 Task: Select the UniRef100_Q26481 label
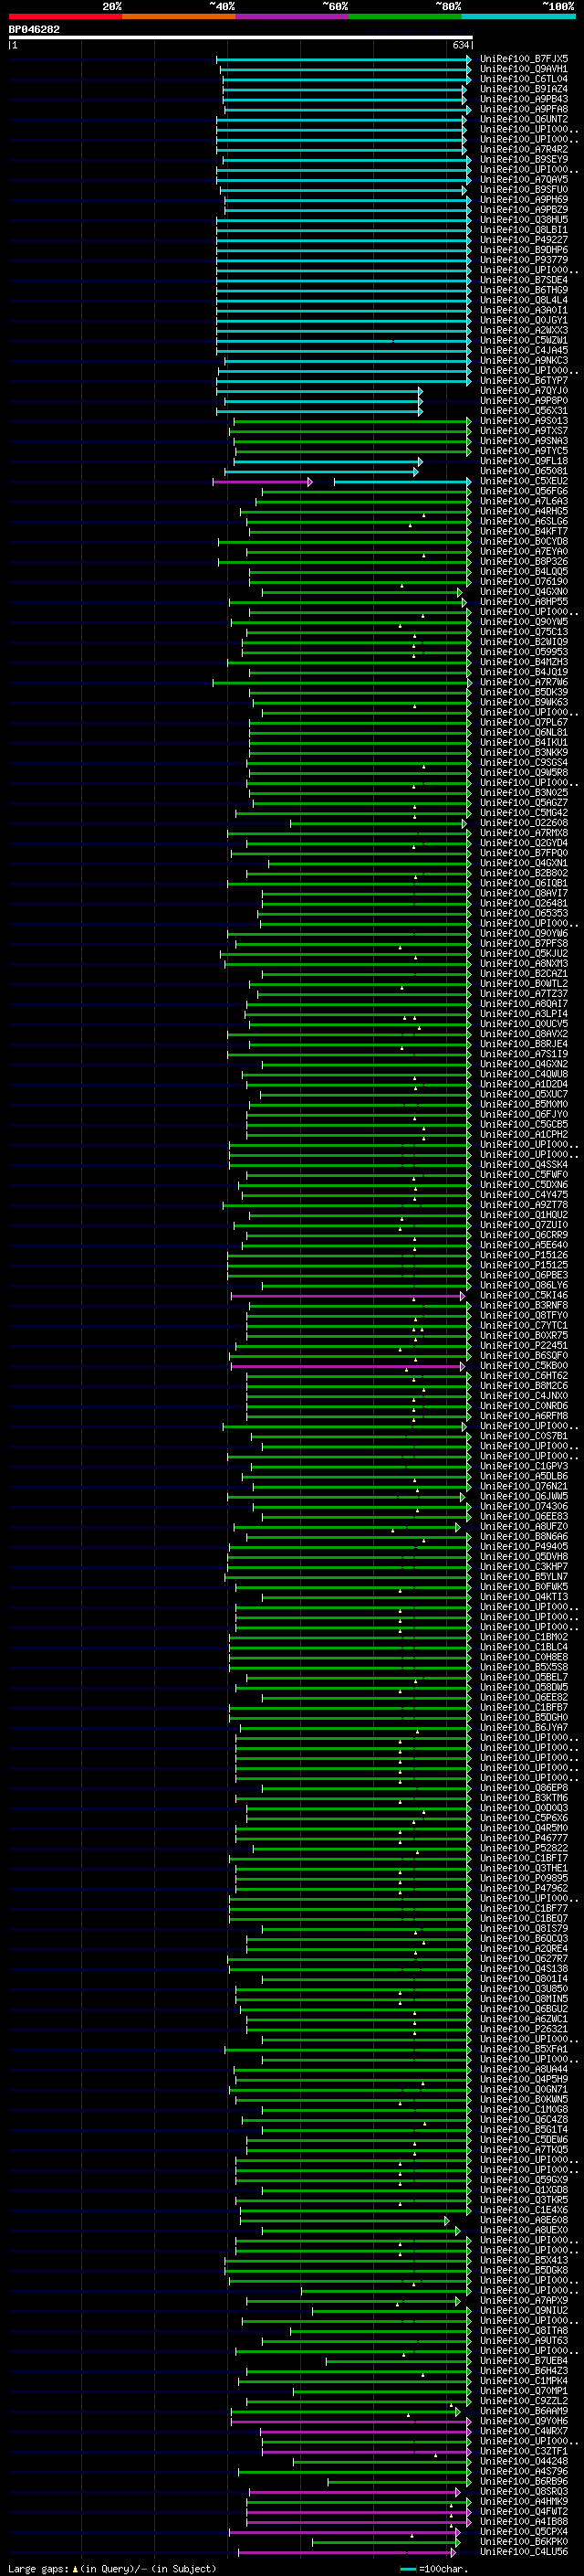point(524,904)
